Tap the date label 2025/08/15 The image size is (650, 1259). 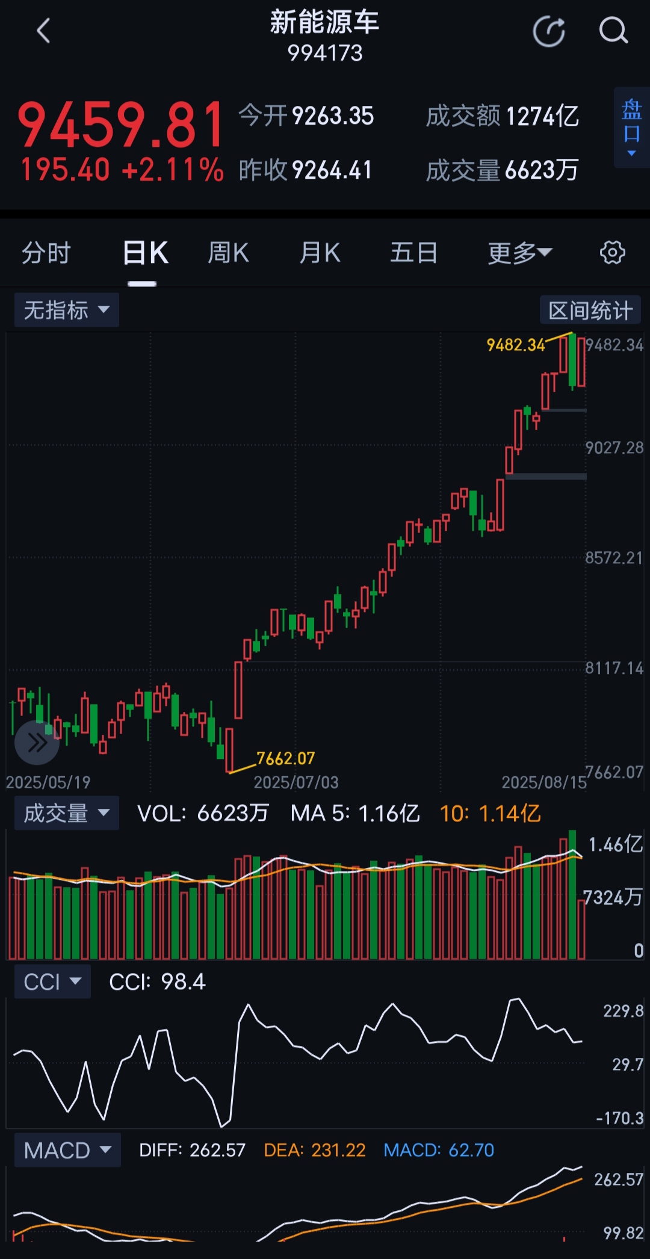[544, 782]
